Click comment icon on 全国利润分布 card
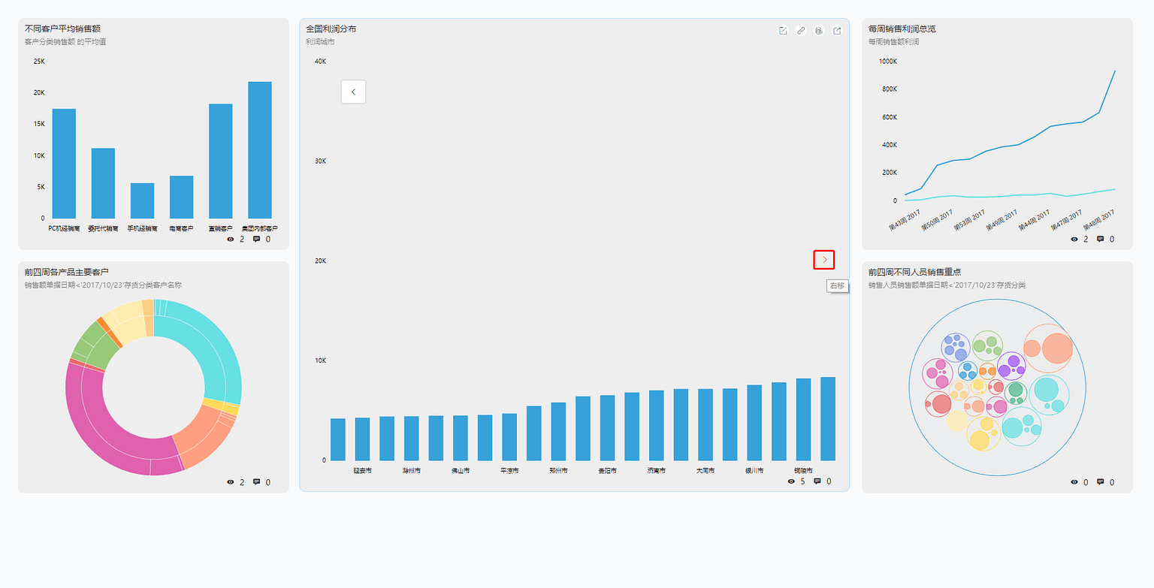Screen dimensions: 1154x588 (x=817, y=481)
